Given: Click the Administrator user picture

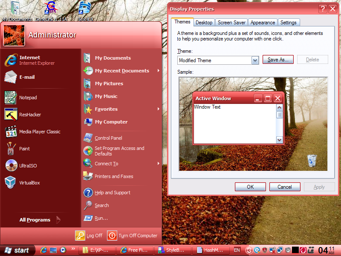Looking at the screenshot, I should click(x=14, y=35).
